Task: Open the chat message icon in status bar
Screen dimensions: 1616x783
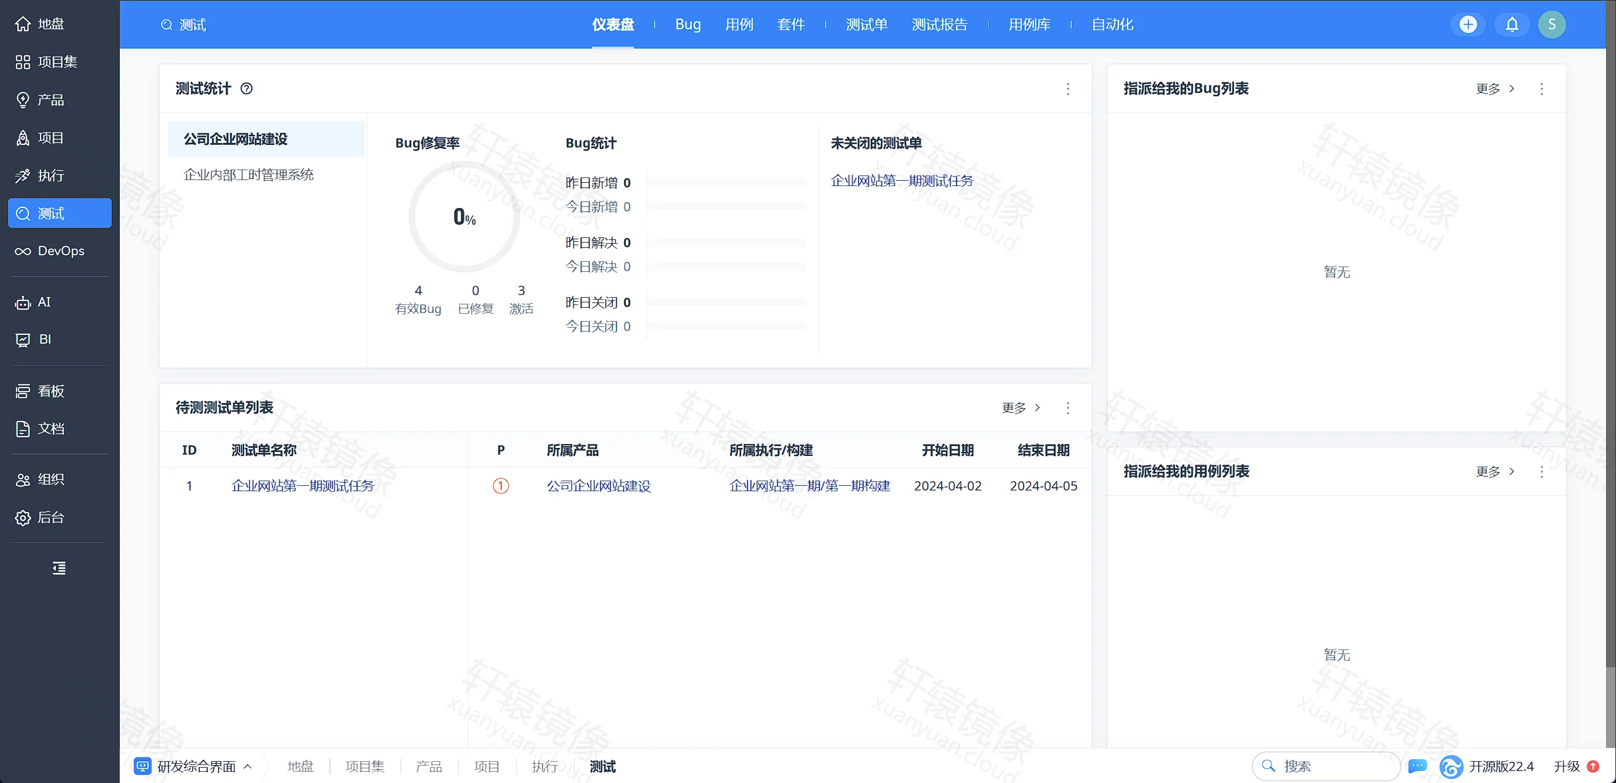Action: pyautogui.click(x=1418, y=766)
